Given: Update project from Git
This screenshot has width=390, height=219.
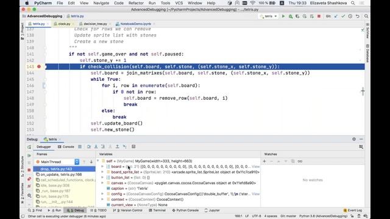Looking at the screenshot, I should 336,16.
